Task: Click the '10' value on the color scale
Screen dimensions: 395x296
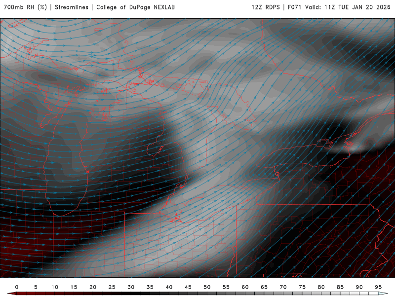Action: 55,287
